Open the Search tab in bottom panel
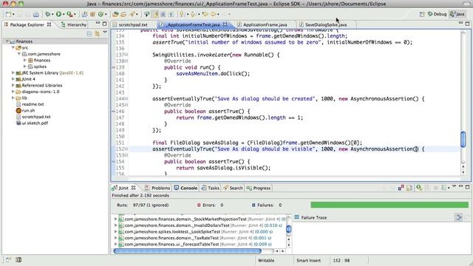 pyautogui.click(x=233, y=188)
